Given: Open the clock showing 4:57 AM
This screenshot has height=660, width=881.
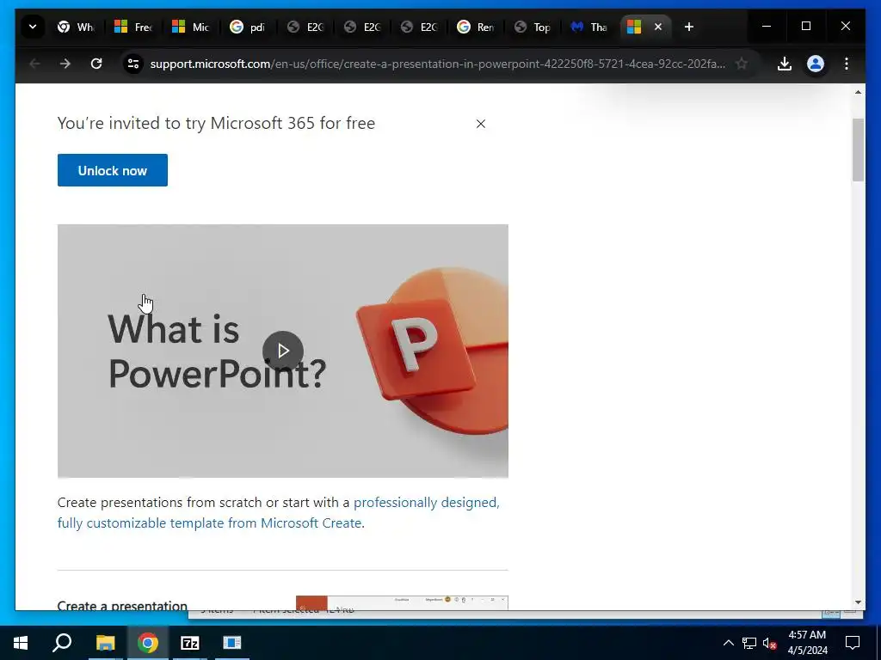Looking at the screenshot, I should pyautogui.click(x=807, y=643).
